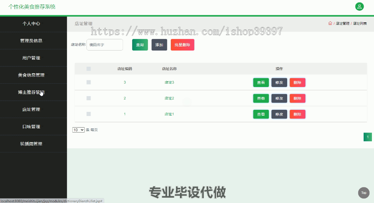This screenshot has width=374, height=203.
Task: Open 博主推荐管理 sidebar menu
Action: pos(31,92)
